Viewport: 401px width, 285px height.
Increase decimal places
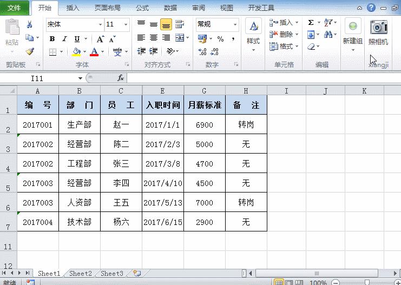[x=202, y=52]
